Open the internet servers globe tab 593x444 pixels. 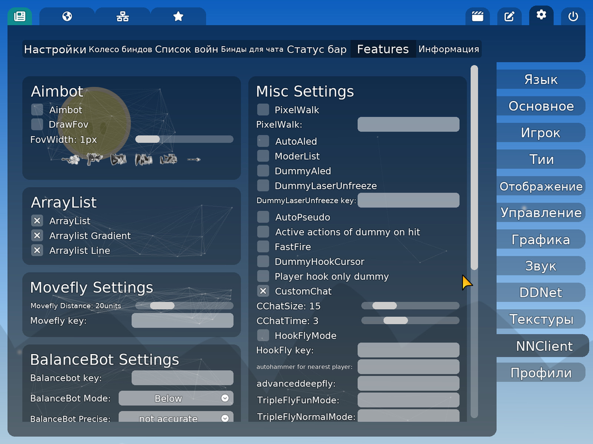click(67, 17)
